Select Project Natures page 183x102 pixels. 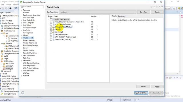pos(29,40)
